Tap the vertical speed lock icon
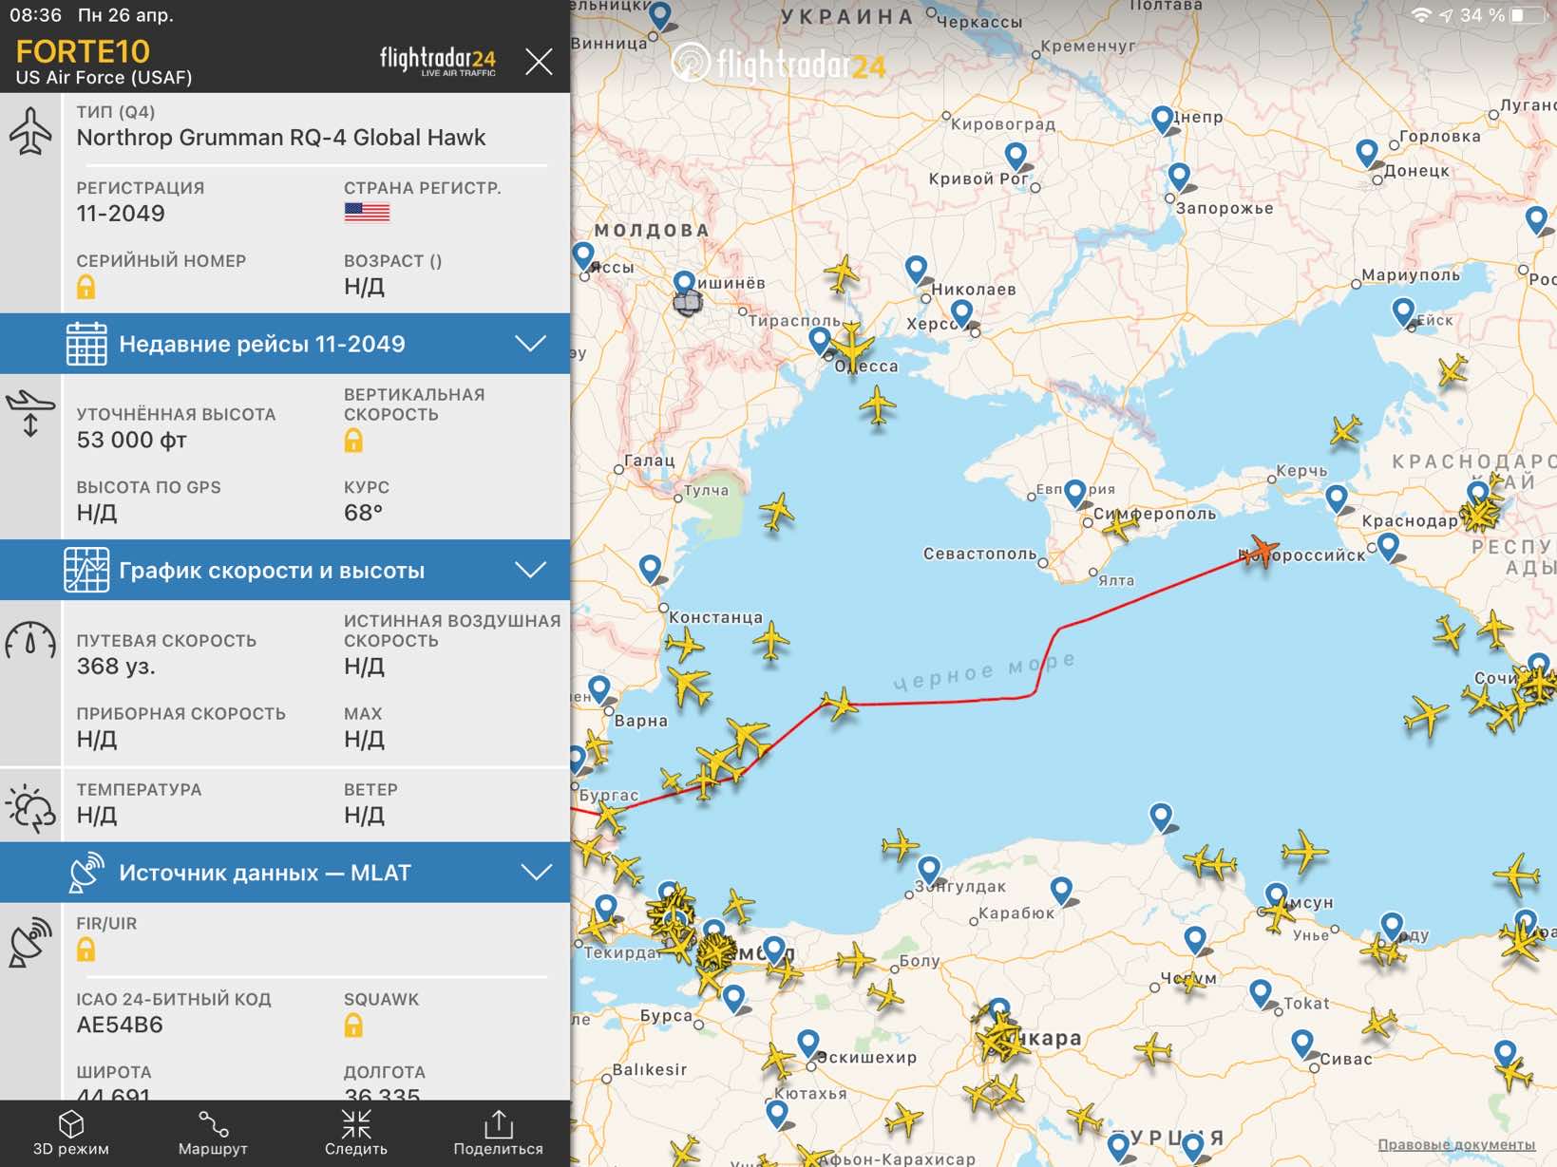Screen dimensions: 1557x1167 point(353,440)
